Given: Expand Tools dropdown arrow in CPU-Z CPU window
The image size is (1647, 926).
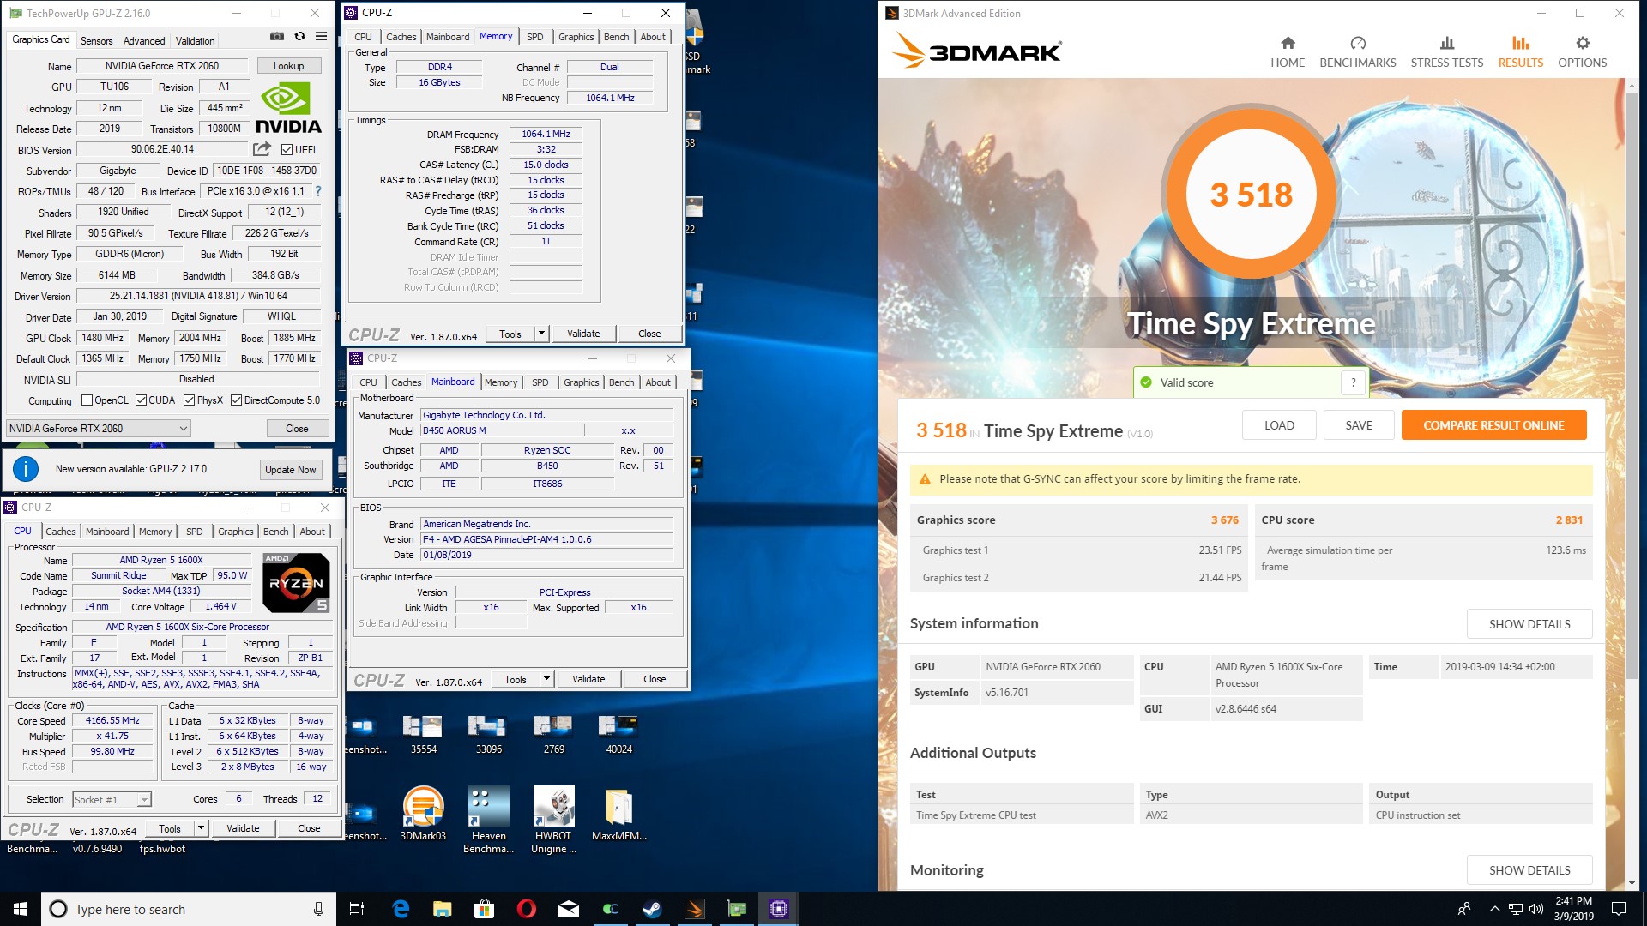Looking at the screenshot, I should (x=201, y=828).
